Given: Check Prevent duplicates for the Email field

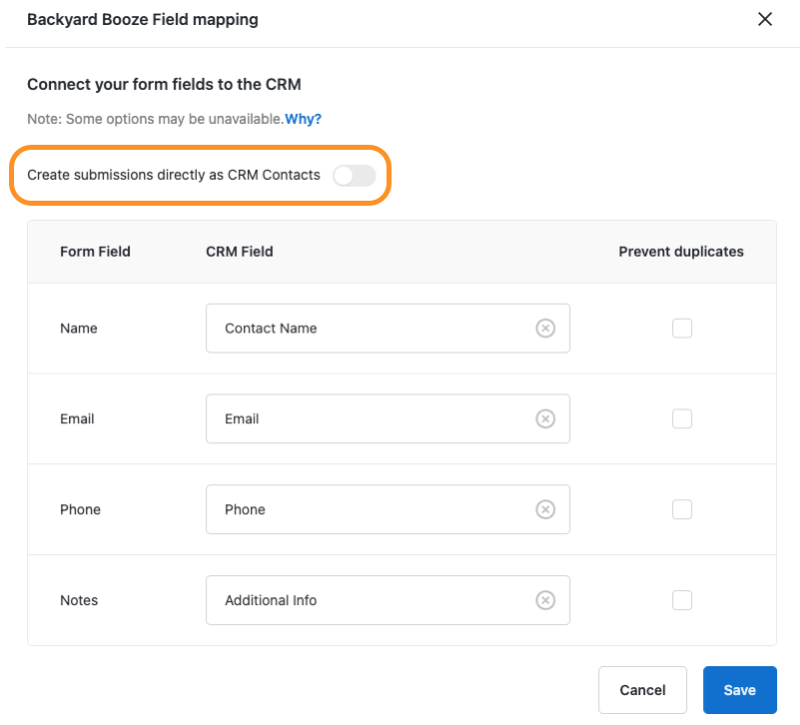Looking at the screenshot, I should (x=682, y=419).
